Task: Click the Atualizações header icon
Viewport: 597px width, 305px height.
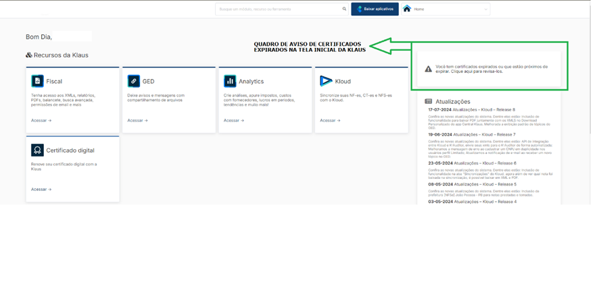Action: (x=429, y=101)
